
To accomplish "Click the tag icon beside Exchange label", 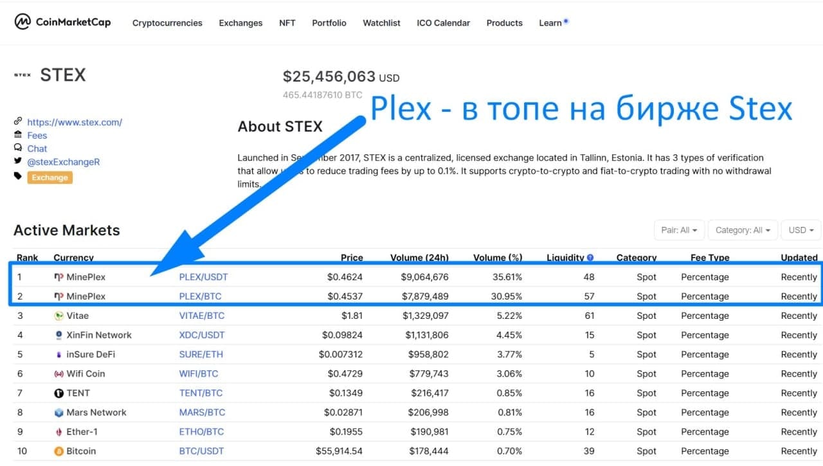I will point(18,176).
